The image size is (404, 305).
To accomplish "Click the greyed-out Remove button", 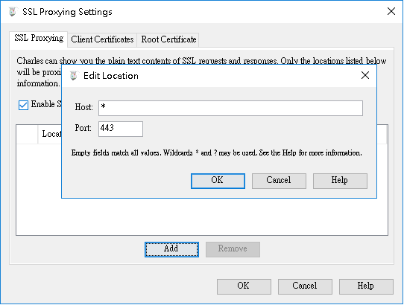I will coord(233,249).
